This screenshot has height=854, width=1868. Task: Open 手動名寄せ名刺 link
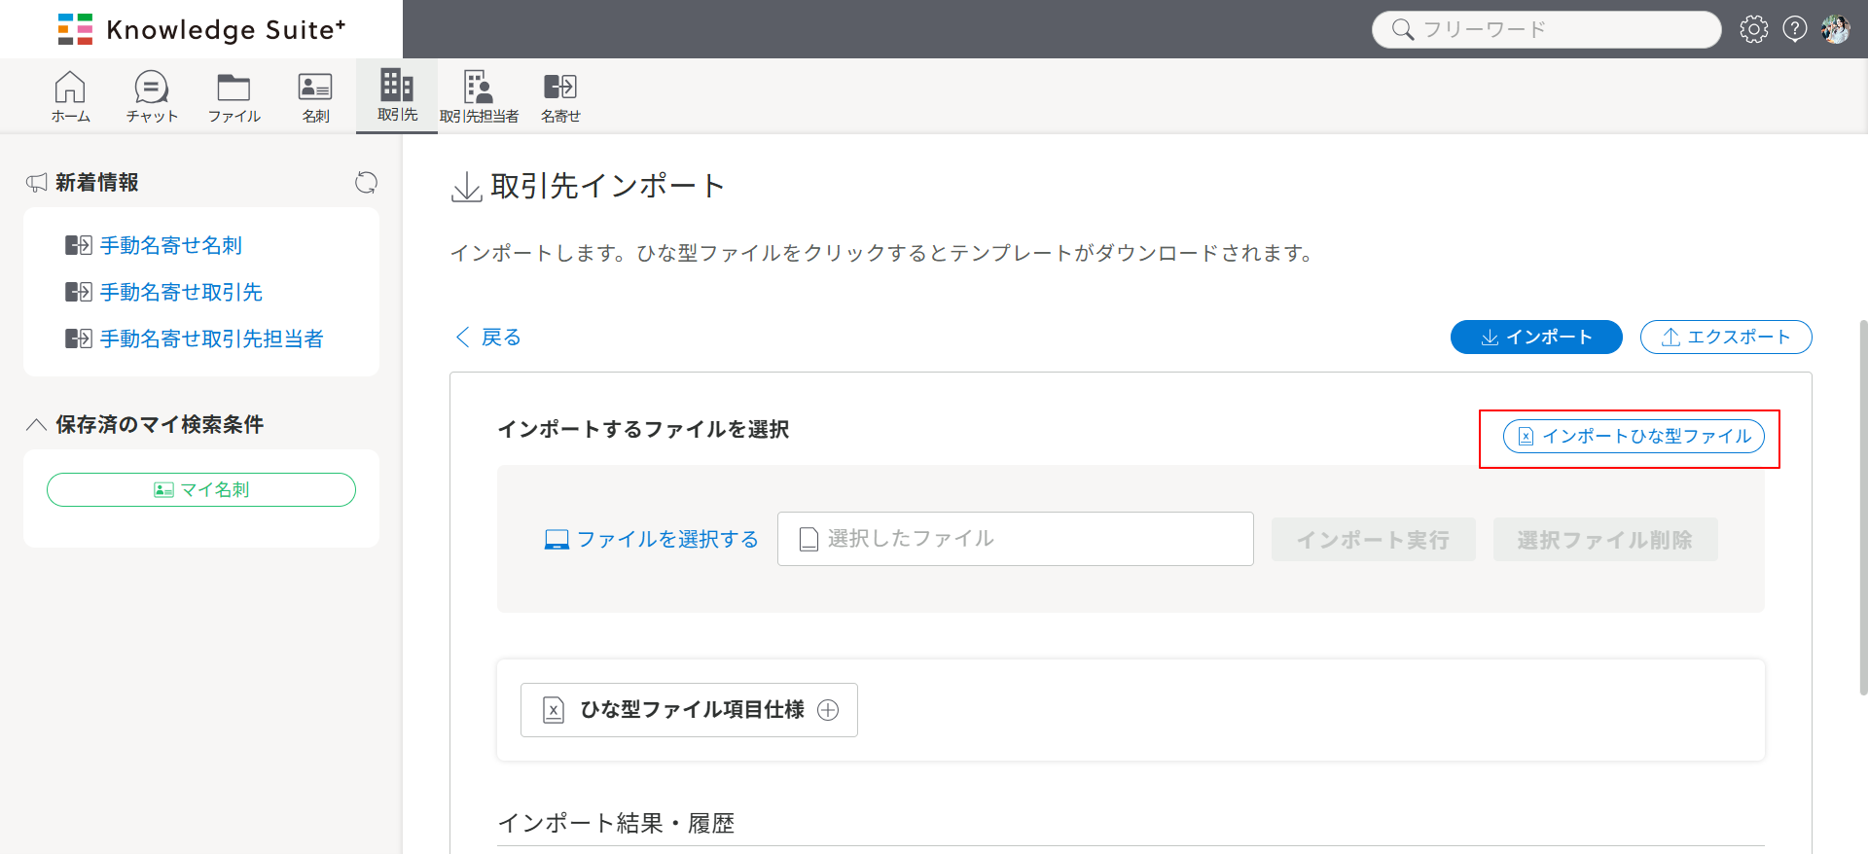pos(171,245)
